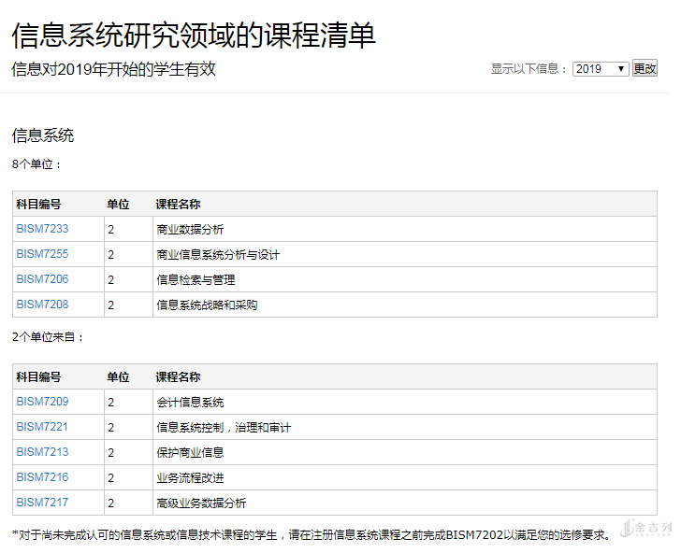Open the BISM7221 course link
This screenshot has width=681, height=553.
point(42,427)
